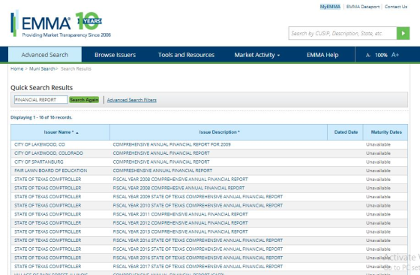Decrease text size with A- icon

tap(368, 55)
